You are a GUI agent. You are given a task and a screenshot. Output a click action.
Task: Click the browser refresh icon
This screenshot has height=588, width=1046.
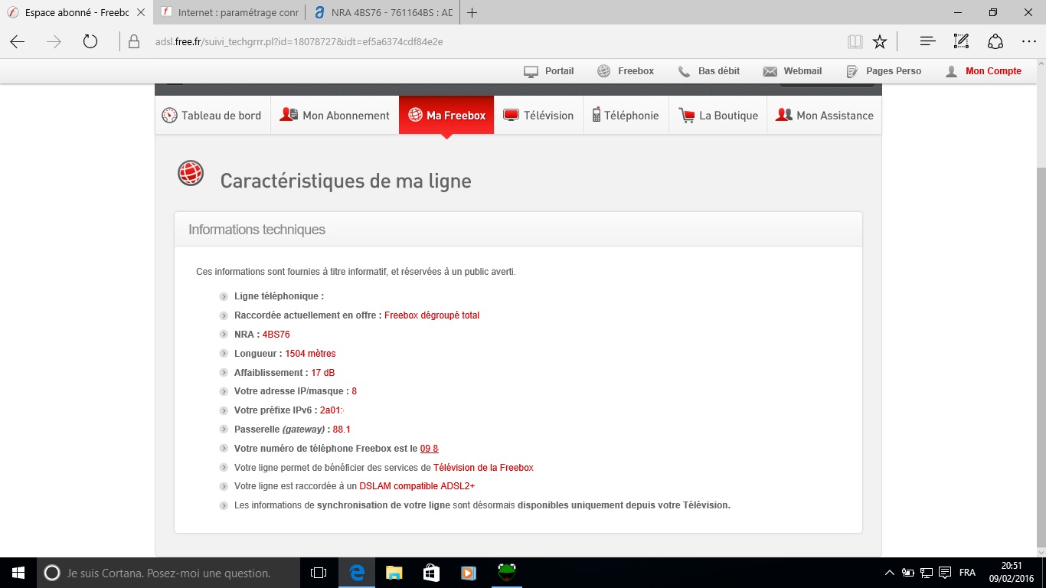90,41
